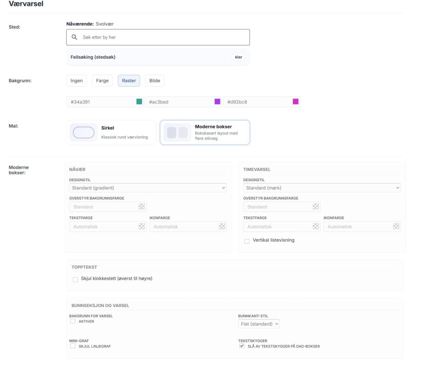The image size is (448, 367).
Task: Switch background to Bilde
Action: tap(154, 81)
